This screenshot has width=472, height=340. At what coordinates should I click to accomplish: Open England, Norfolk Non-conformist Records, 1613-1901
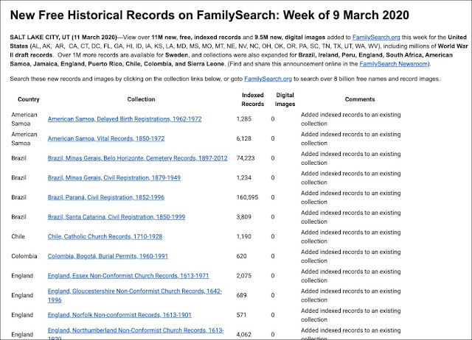[x=119, y=315]
